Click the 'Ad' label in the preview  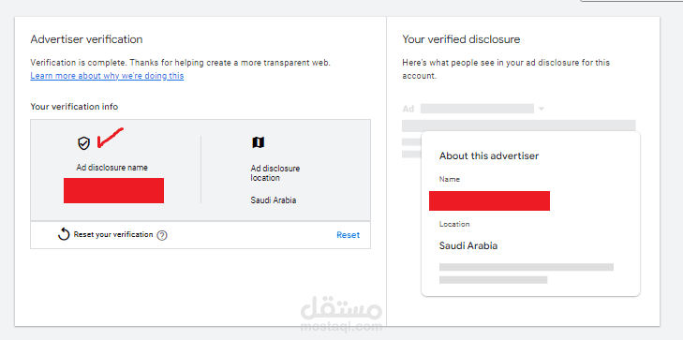point(408,109)
